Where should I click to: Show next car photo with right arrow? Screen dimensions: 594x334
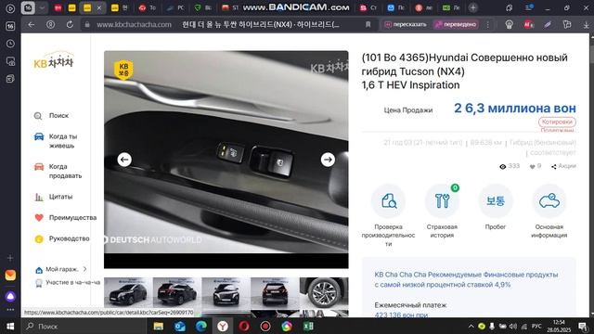328,160
